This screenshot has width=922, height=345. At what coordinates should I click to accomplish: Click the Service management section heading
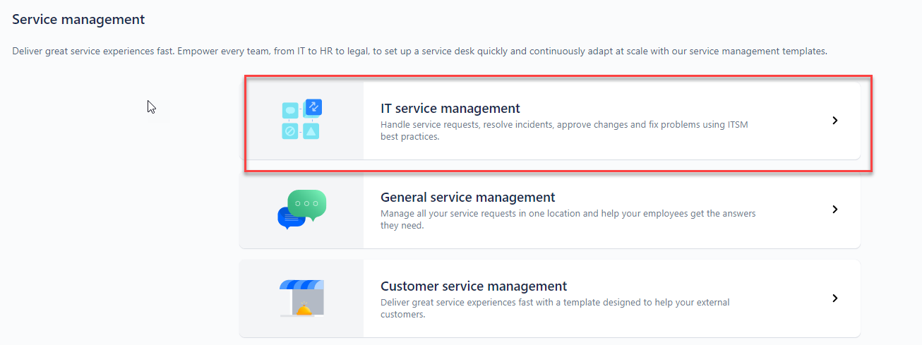78,20
